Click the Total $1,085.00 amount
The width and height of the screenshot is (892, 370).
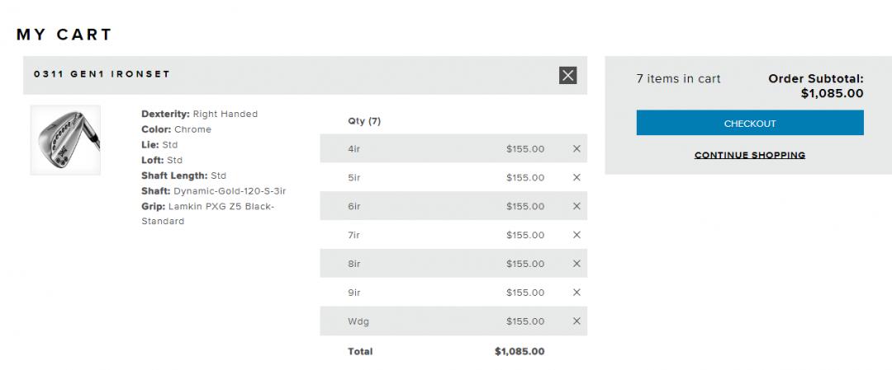pyautogui.click(x=520, y=352)
